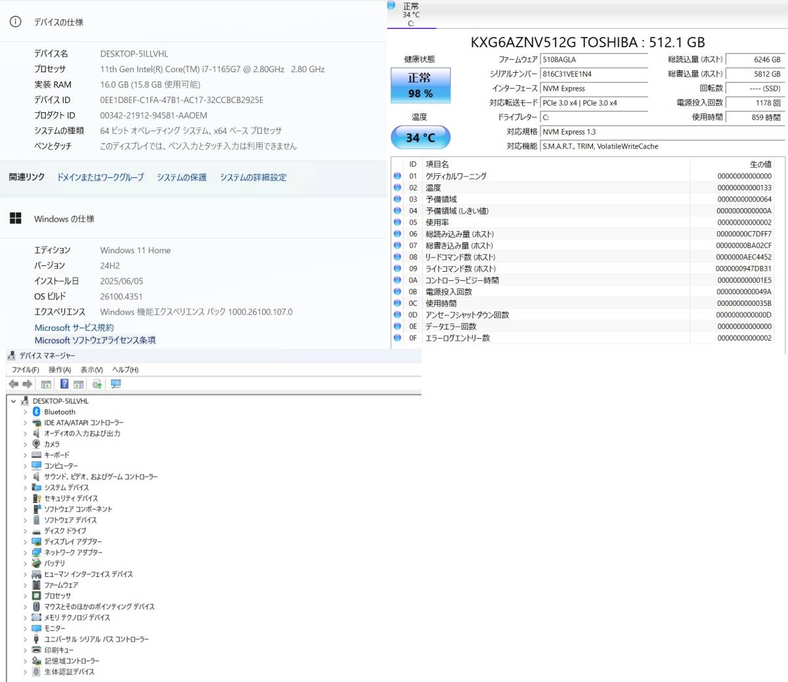The height and width of the screenshot is (682, 788).
Task: Open the ファイル(F) menu
Action: (25, 370)
